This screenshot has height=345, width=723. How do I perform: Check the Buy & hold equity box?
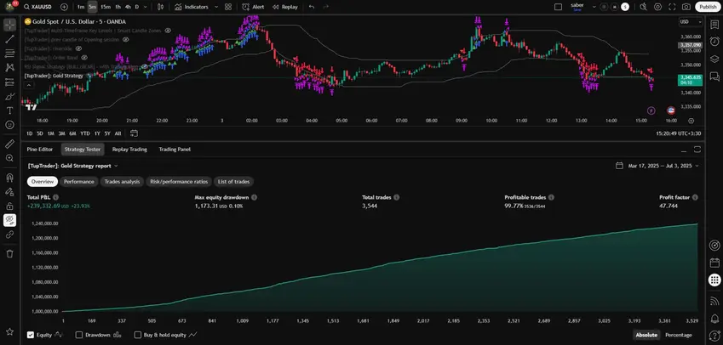pos(138,335)
